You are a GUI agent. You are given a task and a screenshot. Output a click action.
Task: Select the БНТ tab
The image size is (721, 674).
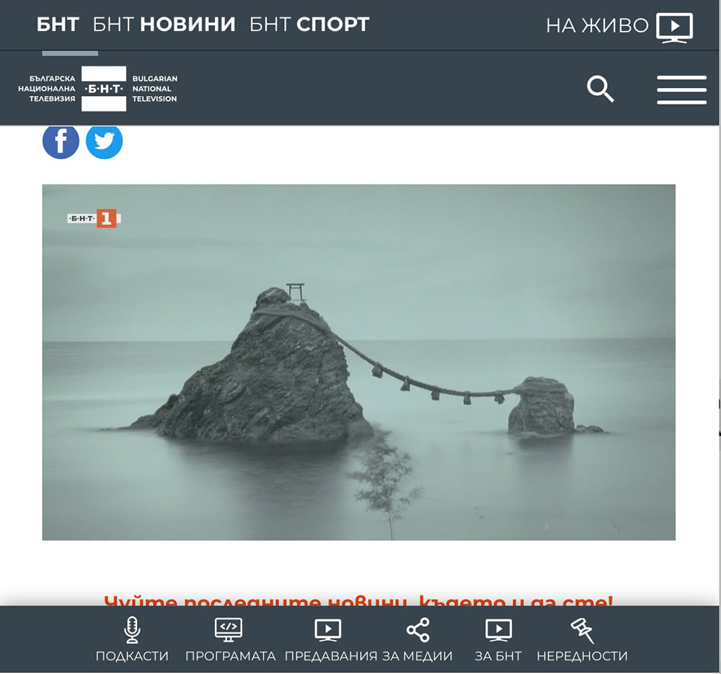point(58,25)
